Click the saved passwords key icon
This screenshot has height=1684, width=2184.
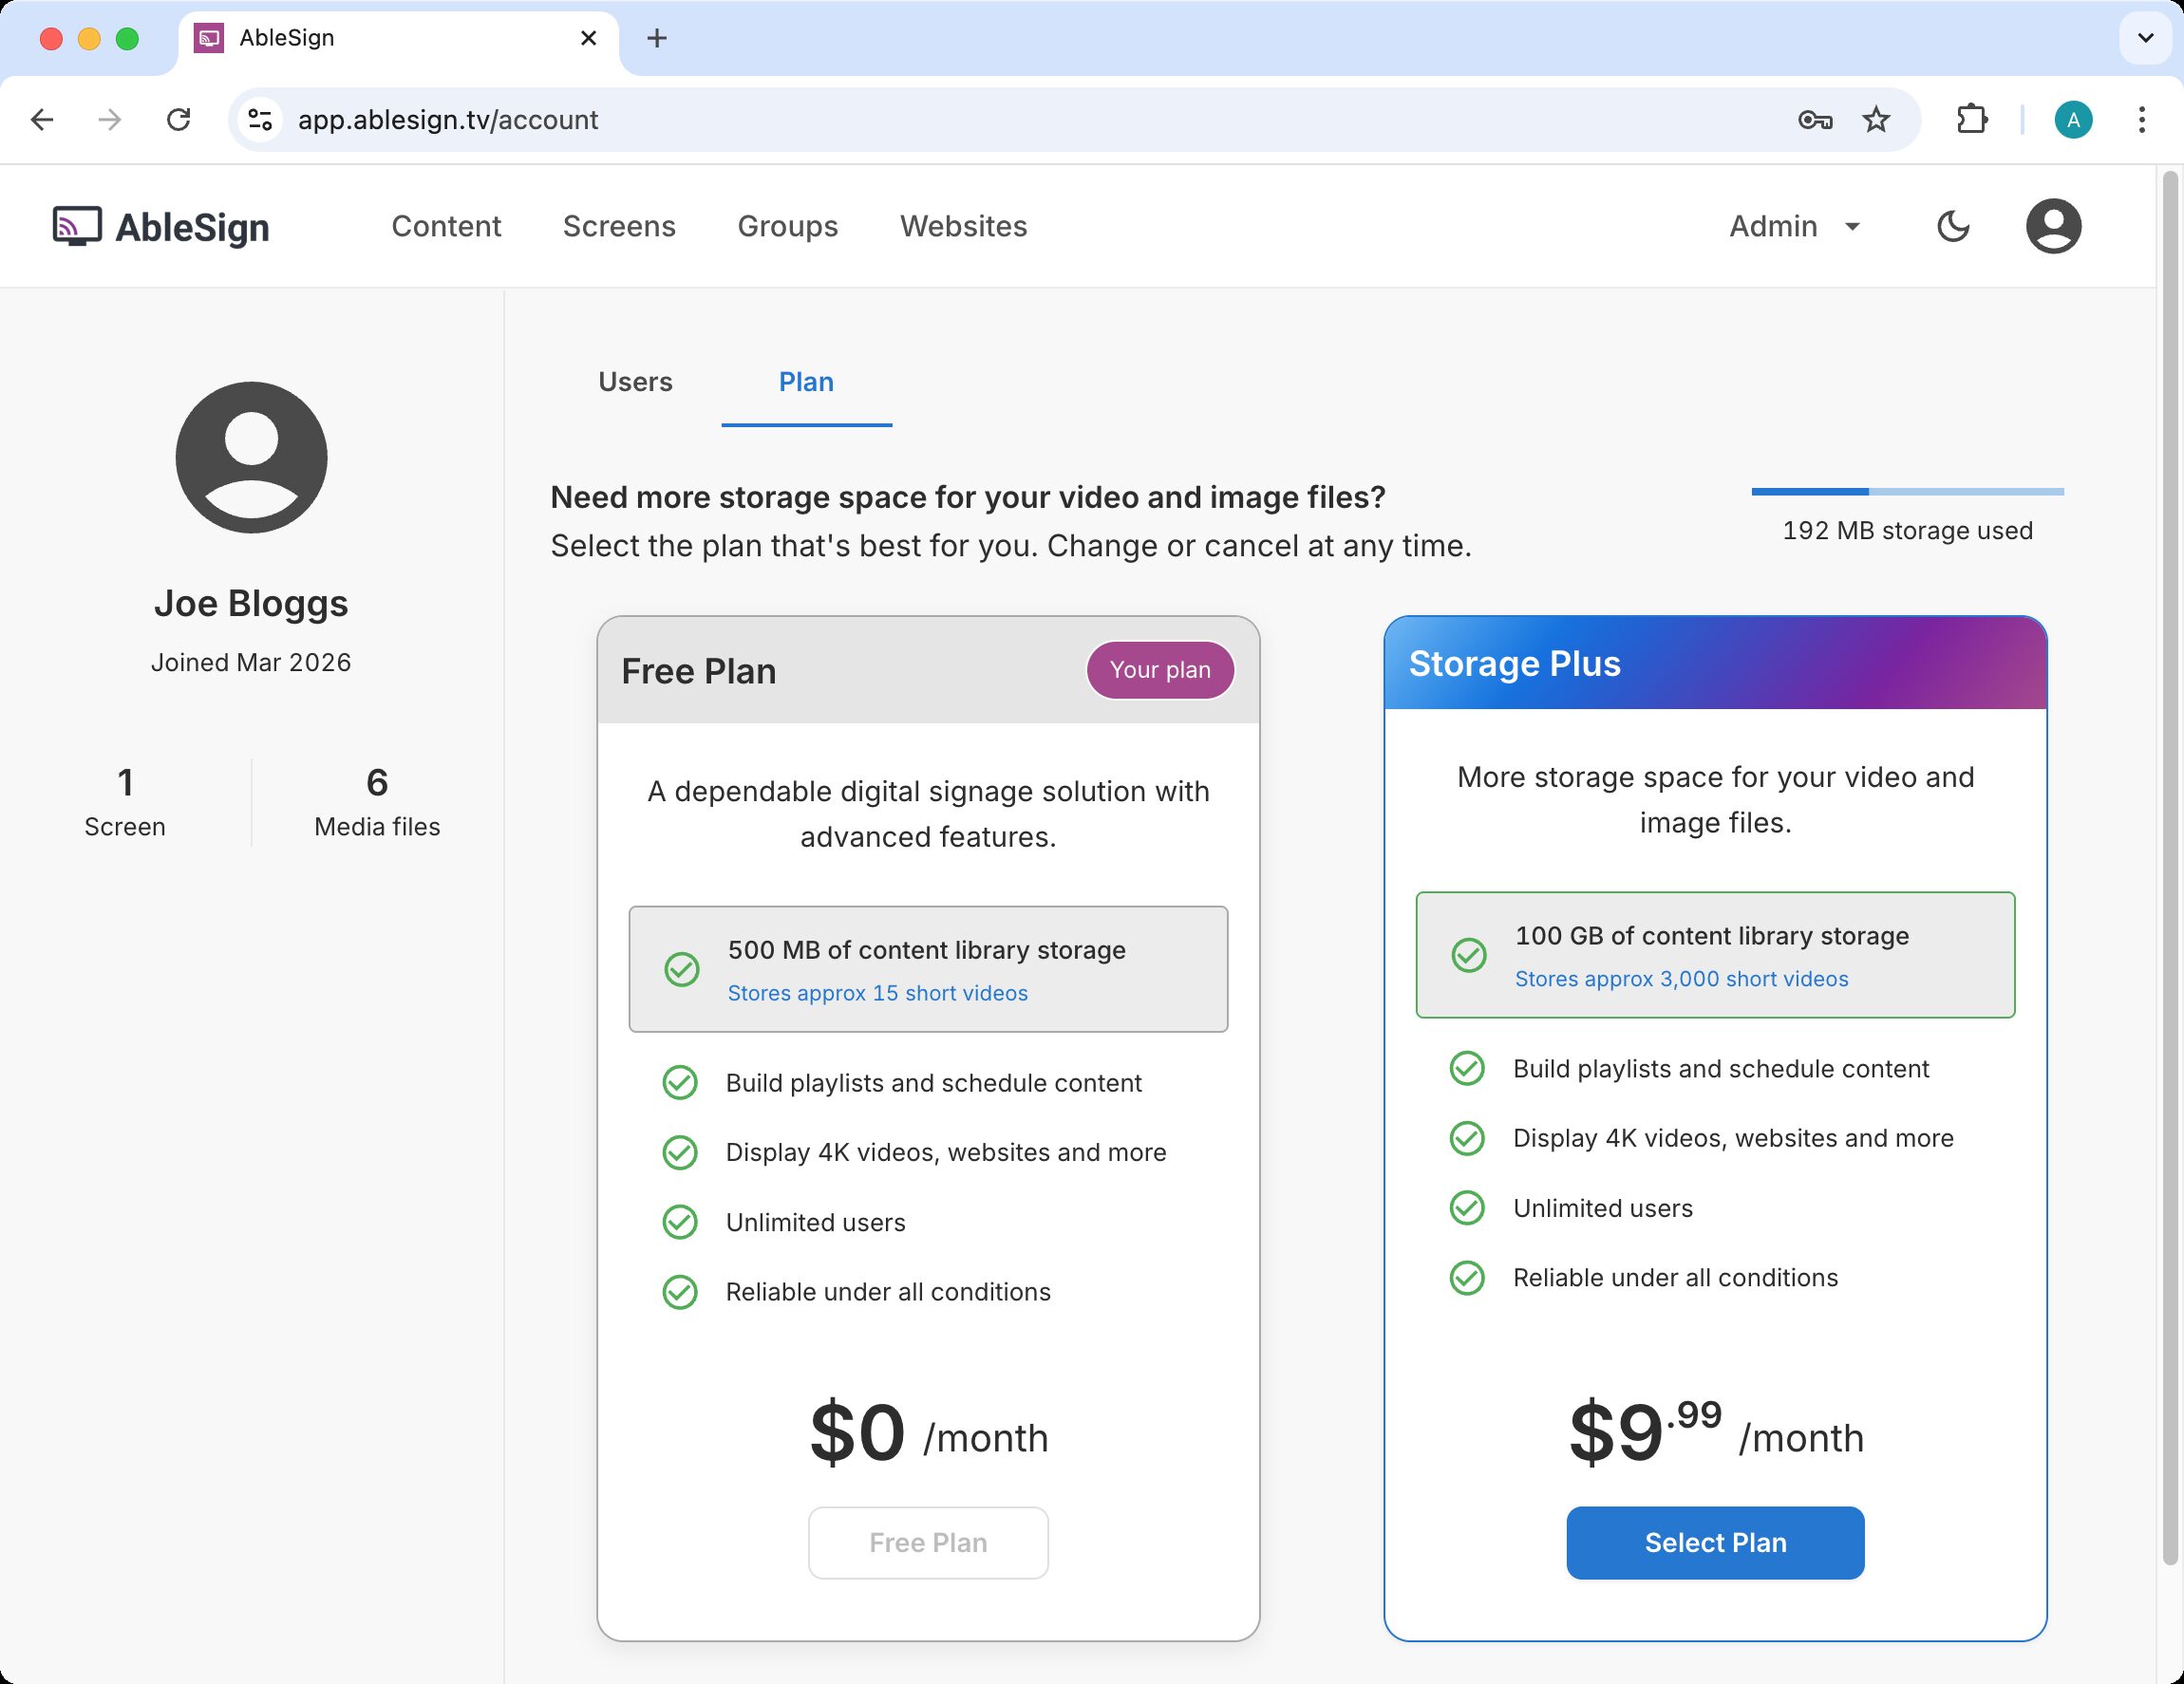point(1814,120)
